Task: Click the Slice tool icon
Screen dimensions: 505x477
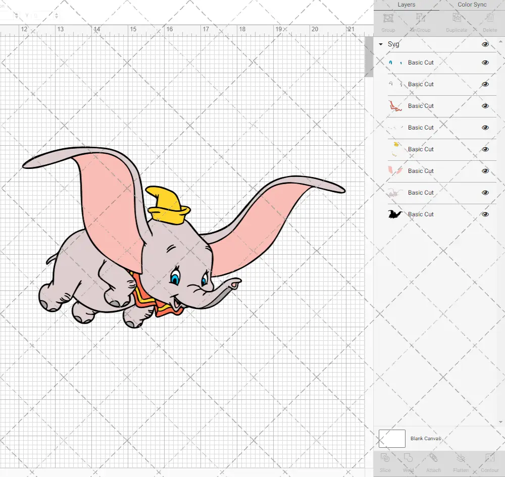Action: pyautogui.click(x=385, y=458)
